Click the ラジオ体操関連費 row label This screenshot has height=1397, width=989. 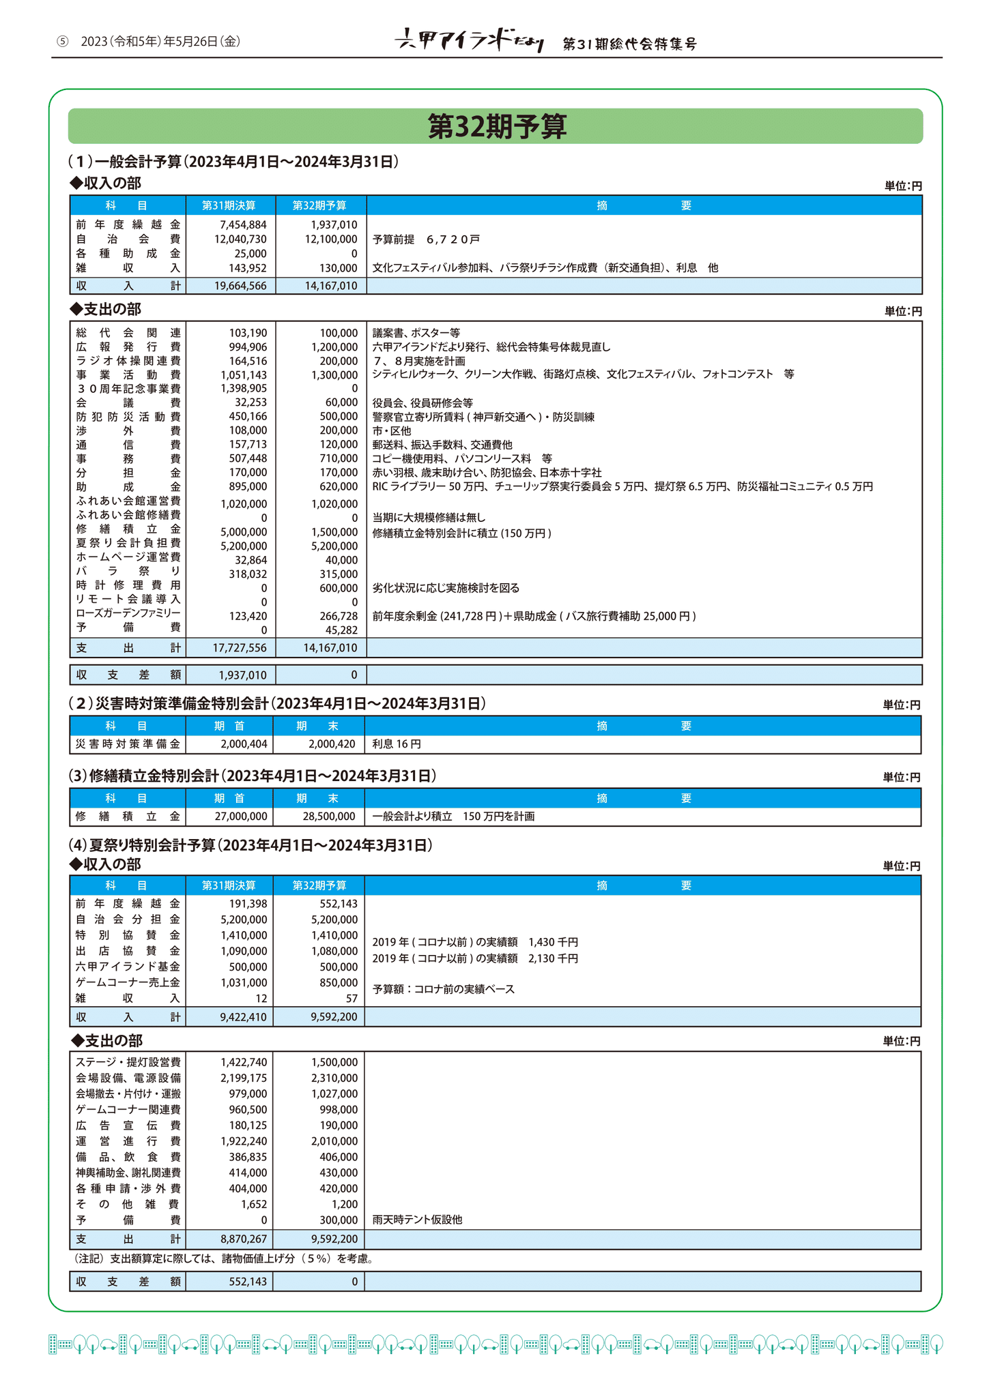tap(128, 360)
